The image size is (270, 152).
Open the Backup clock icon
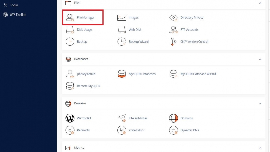[x=70, y=41]
